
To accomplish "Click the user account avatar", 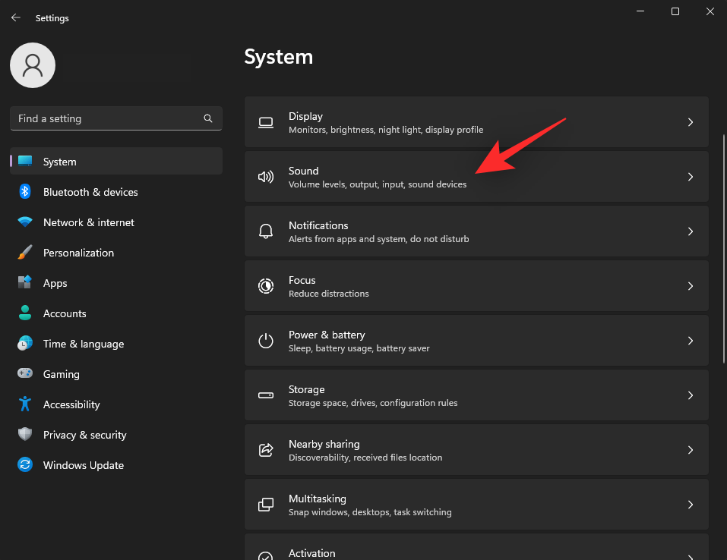I will (x=32, y=65).
